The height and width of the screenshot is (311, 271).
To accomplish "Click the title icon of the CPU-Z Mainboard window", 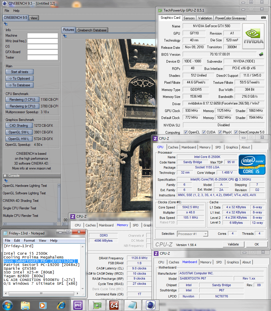I will (156, 254).
